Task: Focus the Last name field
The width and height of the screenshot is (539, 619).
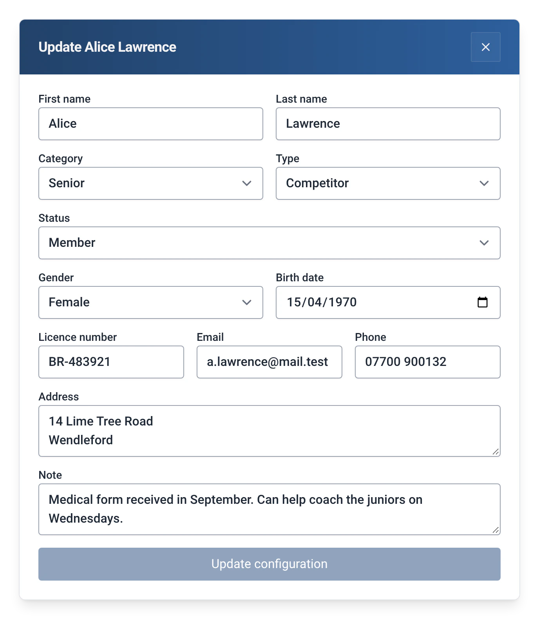Action: [x=388, y=124]
